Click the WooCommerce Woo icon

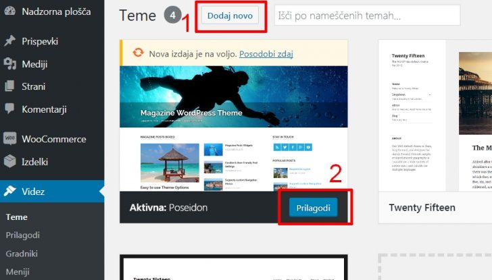pos(9,138)
